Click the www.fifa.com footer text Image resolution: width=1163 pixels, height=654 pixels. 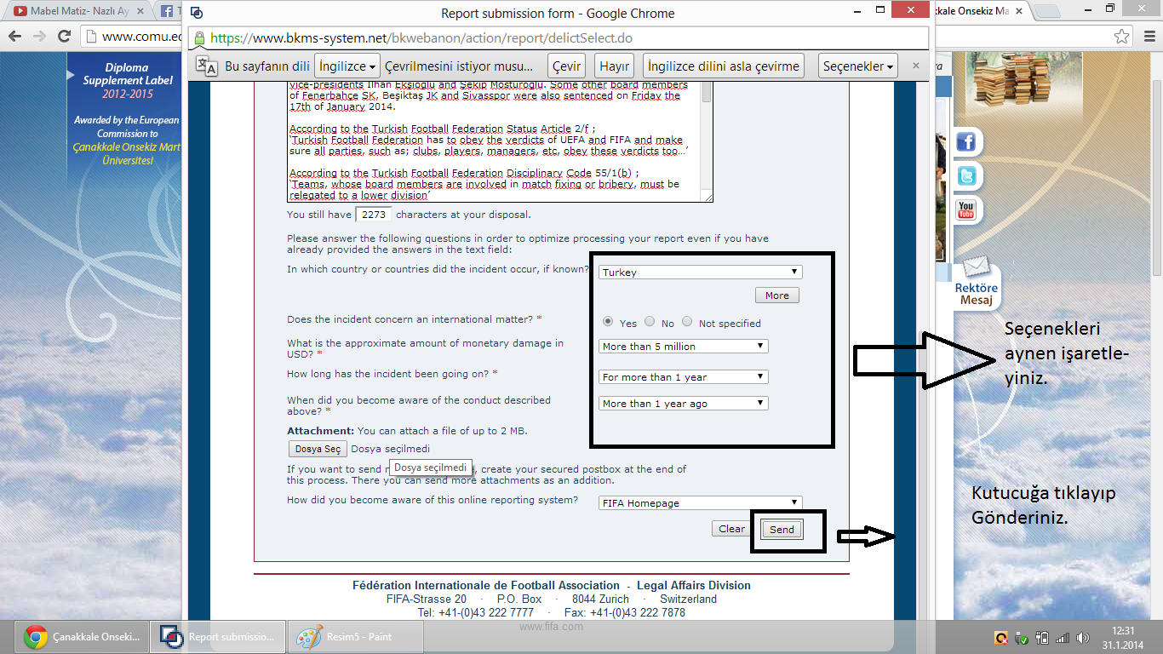coord(551,626)
